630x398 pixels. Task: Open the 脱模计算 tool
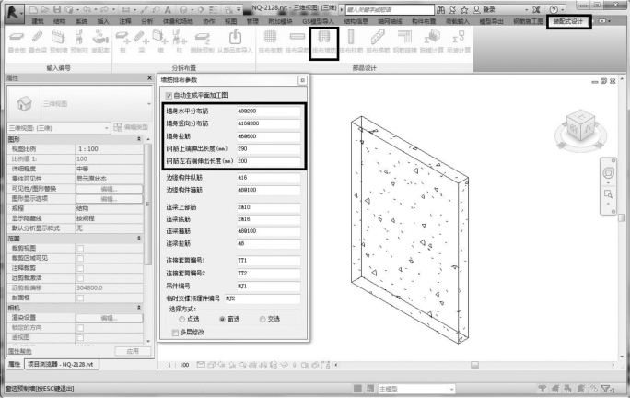[432, 41]
